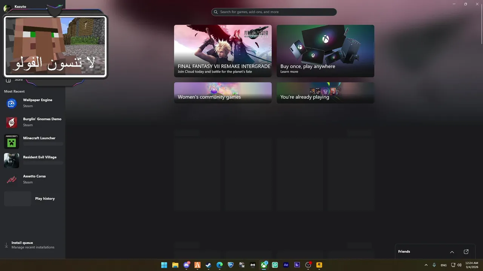Open the volume tray icon
The image size is (483, 271).
click(x=459, y=265)
